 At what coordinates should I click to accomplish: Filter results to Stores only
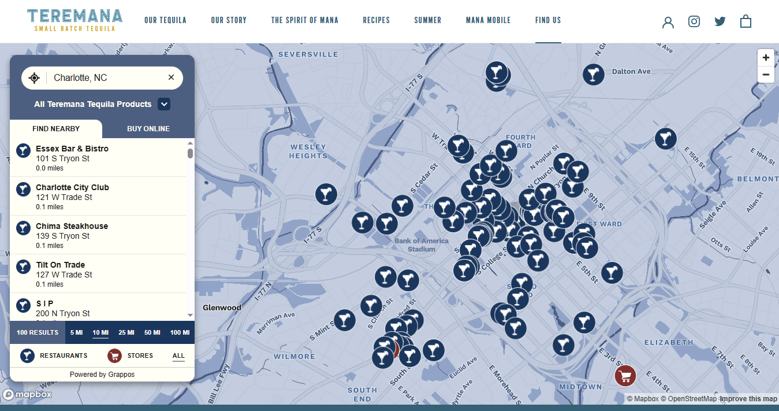(x=131, y=356)
